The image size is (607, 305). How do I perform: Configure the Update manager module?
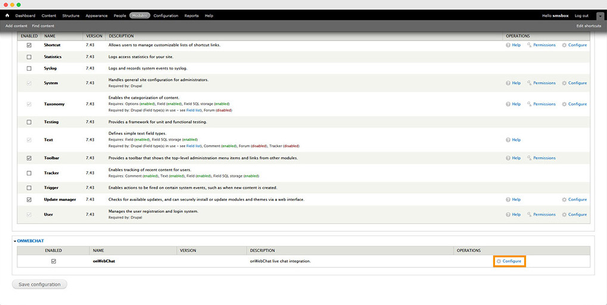point(574,200)
